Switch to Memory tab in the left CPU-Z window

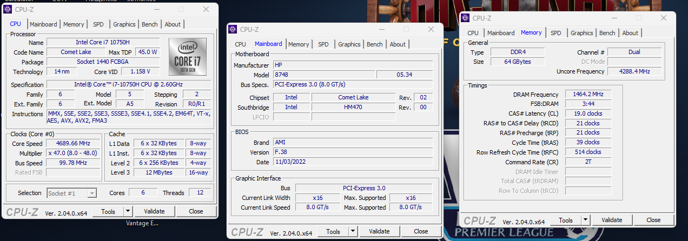[74, 24]
